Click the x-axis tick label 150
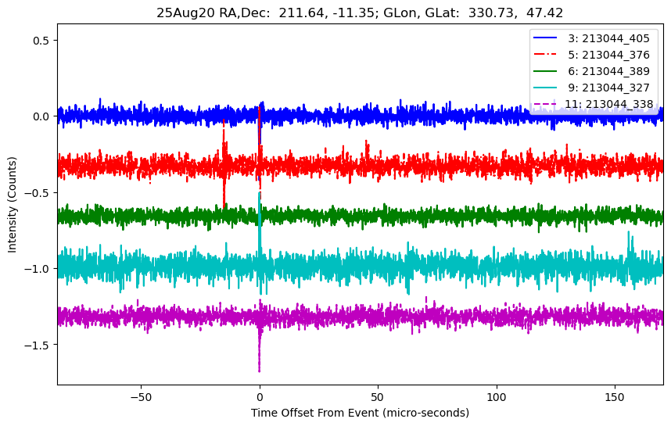Viewport: 671px width, 426px height. tap(615, 397)
